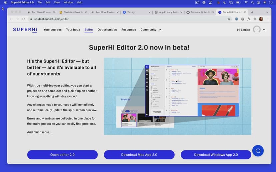The width and height of the screenshot is (276, 172).
Task: Open a new browser tab
Action: click(252, 12)
